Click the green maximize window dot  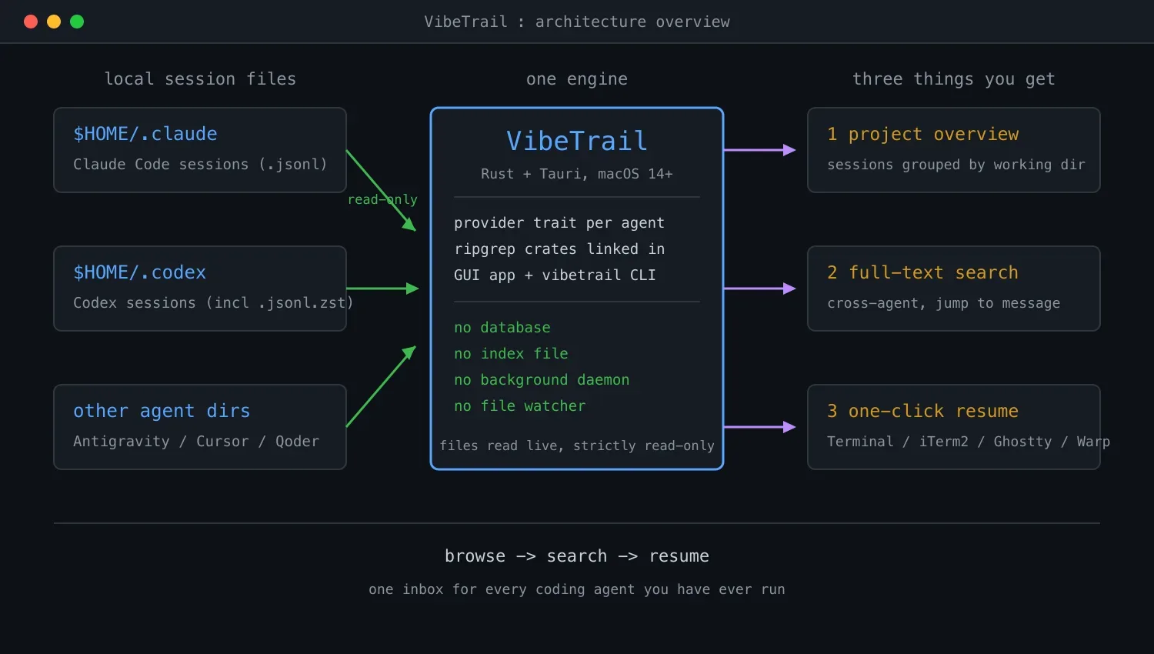77,22
